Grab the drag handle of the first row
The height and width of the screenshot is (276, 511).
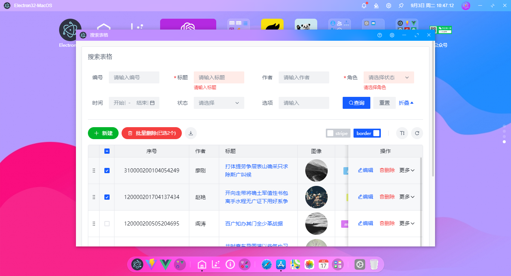coord(94,170)
